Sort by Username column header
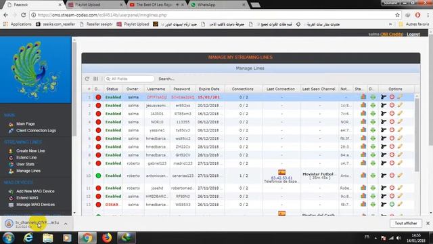Image resolution: width=433 pixels, height=244 pixels. coord(156,89)
